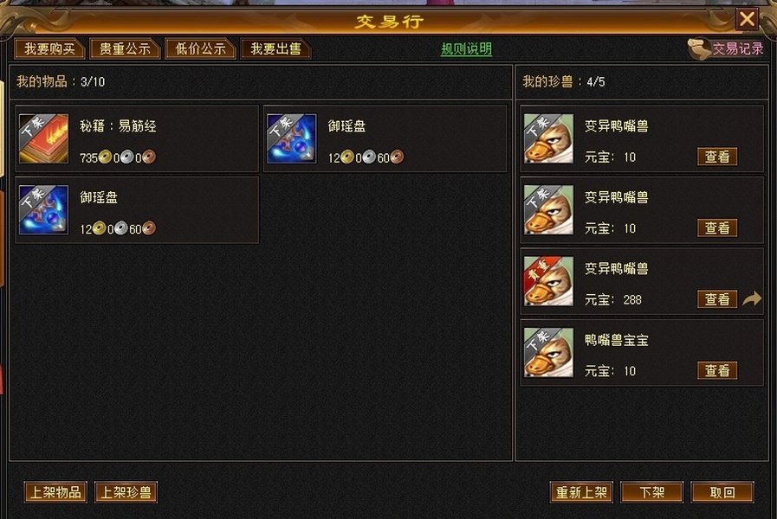Select the 我要出售 tab

tap(275, 48)
